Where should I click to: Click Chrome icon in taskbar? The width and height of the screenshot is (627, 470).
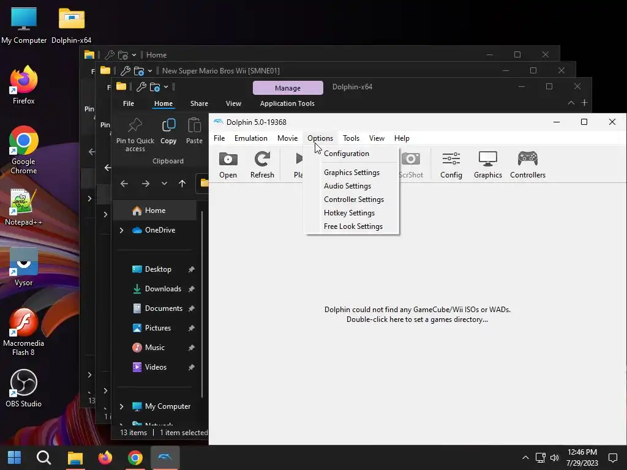coord(135,458)
